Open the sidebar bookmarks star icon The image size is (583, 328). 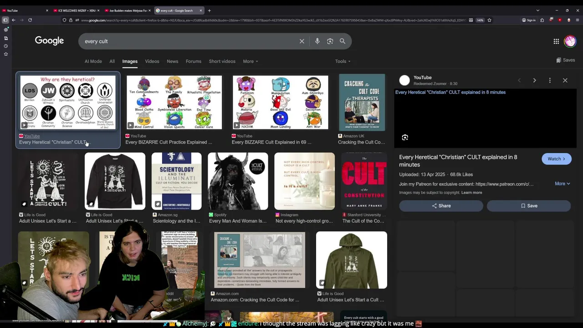(x=6, y=54)
